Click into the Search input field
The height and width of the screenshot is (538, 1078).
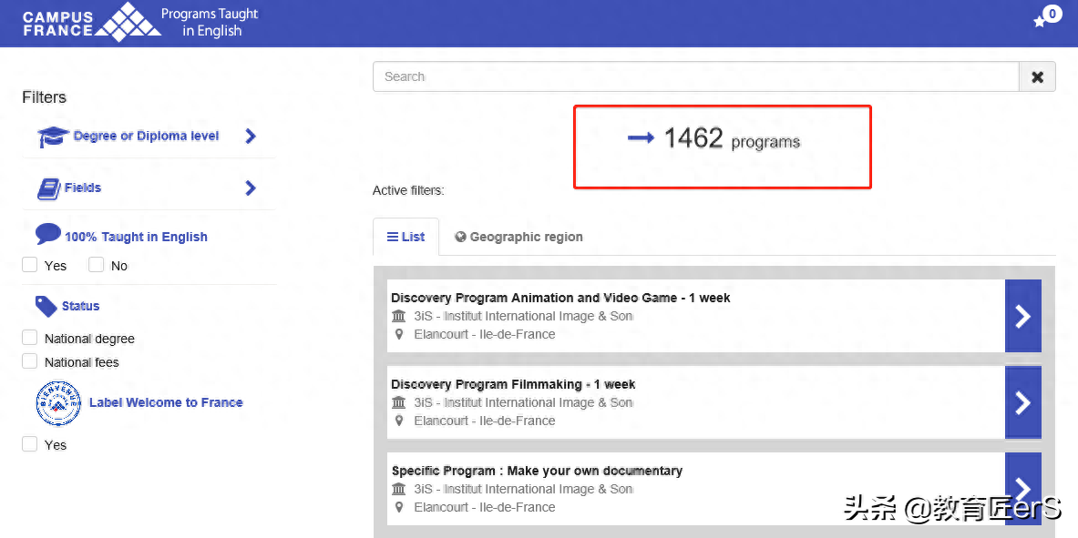[694, 77]
